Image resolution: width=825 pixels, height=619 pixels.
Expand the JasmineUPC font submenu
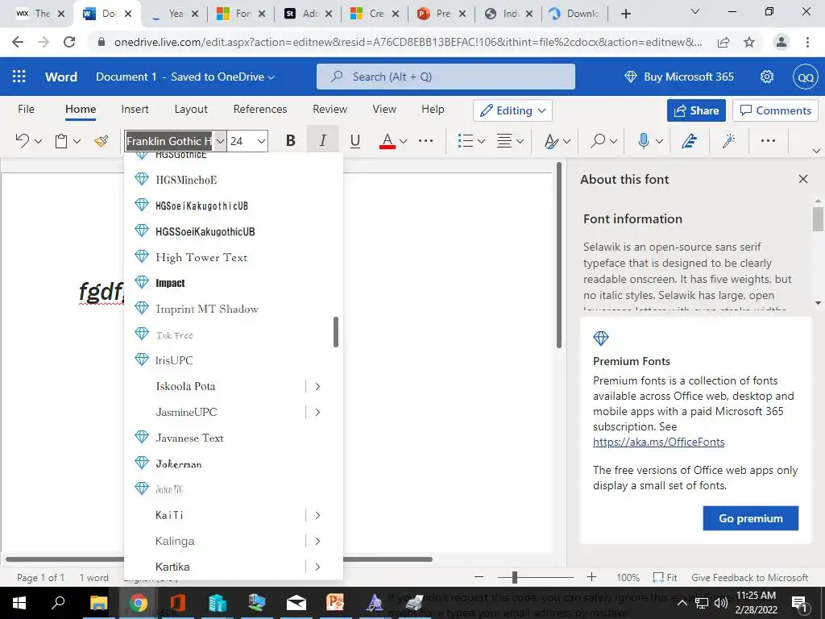(x=317, y=412)
